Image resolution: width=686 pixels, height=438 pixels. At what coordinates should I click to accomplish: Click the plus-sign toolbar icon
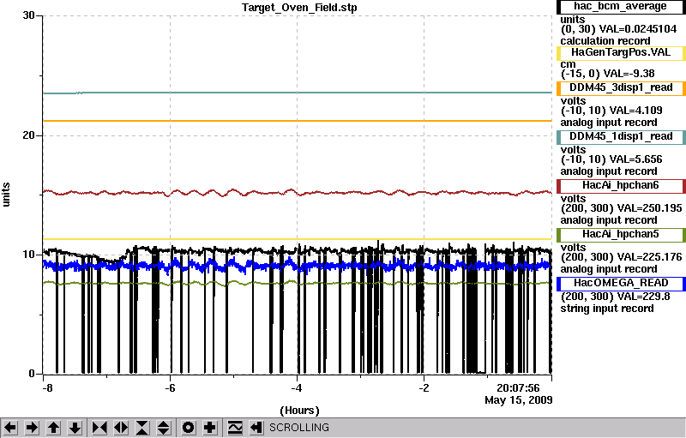(x=210, y=428)
